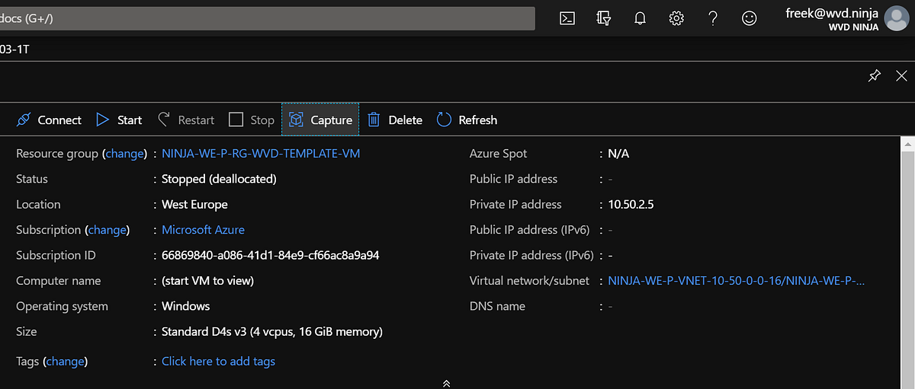Pin this blade to the dashboard
The width and height of the screenshot is (915, 389).
(875, 75)
